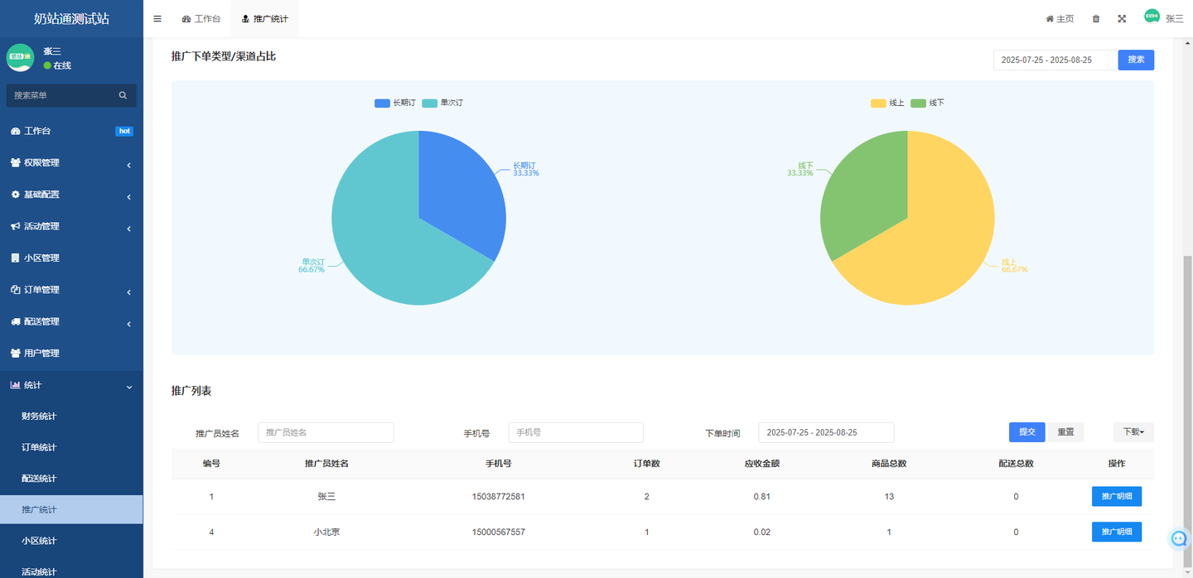Screen dimensions: 1193x578
Task: Click the hot badge beside 工作台
Action: 124,131
